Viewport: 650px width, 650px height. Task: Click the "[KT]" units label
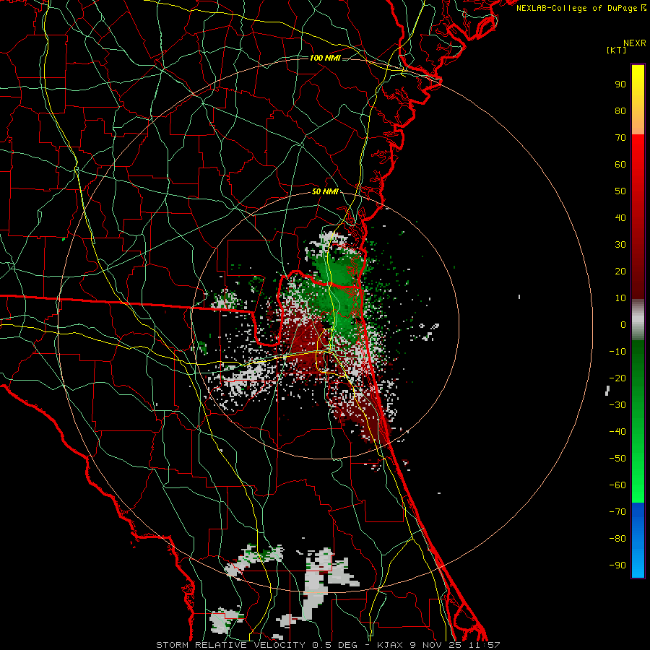617,50
